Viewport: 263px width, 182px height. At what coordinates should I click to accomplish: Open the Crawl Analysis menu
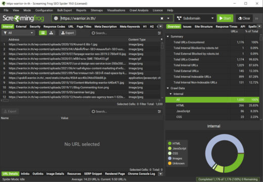pos(139,10)
